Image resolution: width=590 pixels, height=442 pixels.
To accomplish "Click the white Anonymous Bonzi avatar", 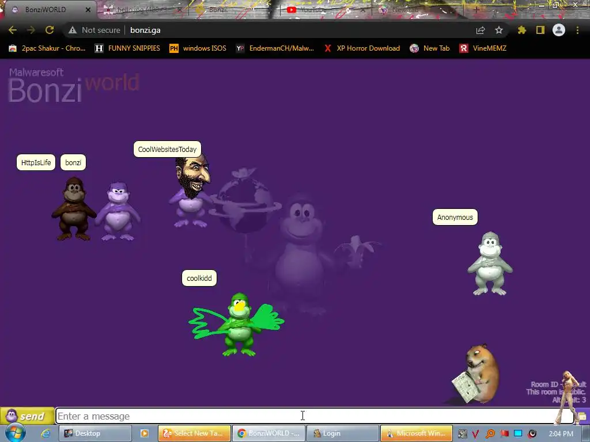I will (490, 264).
